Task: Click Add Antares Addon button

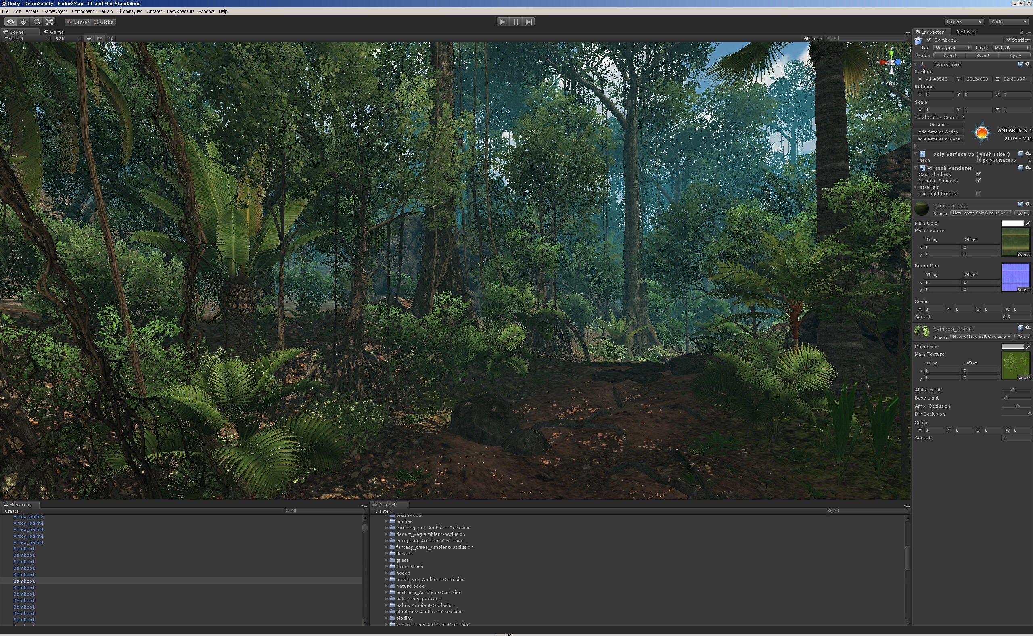Action: click(x=938, y=132)
